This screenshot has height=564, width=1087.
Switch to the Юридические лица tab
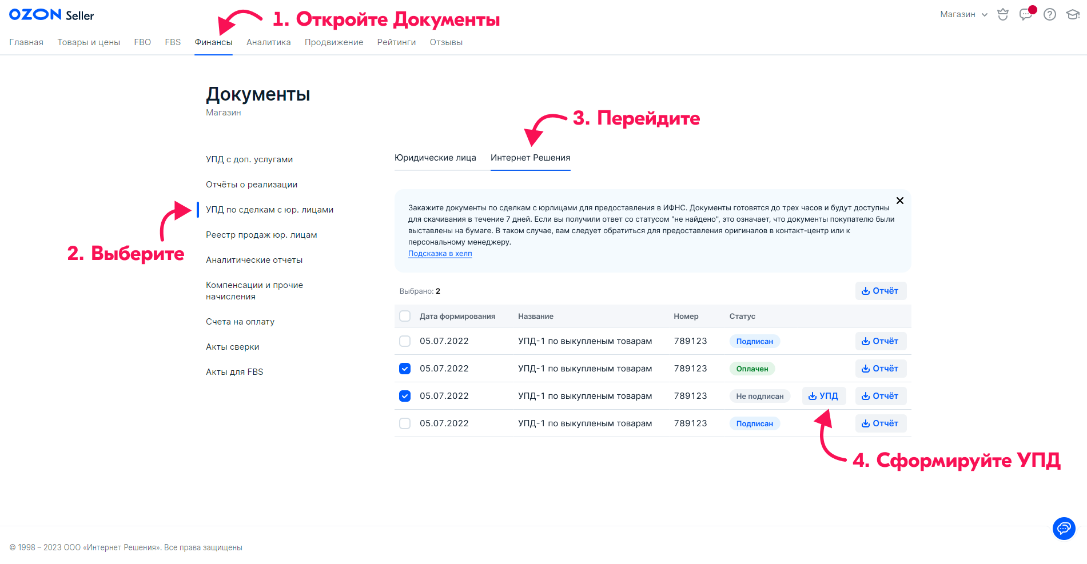pyautogui.click(x=435, y=158)
